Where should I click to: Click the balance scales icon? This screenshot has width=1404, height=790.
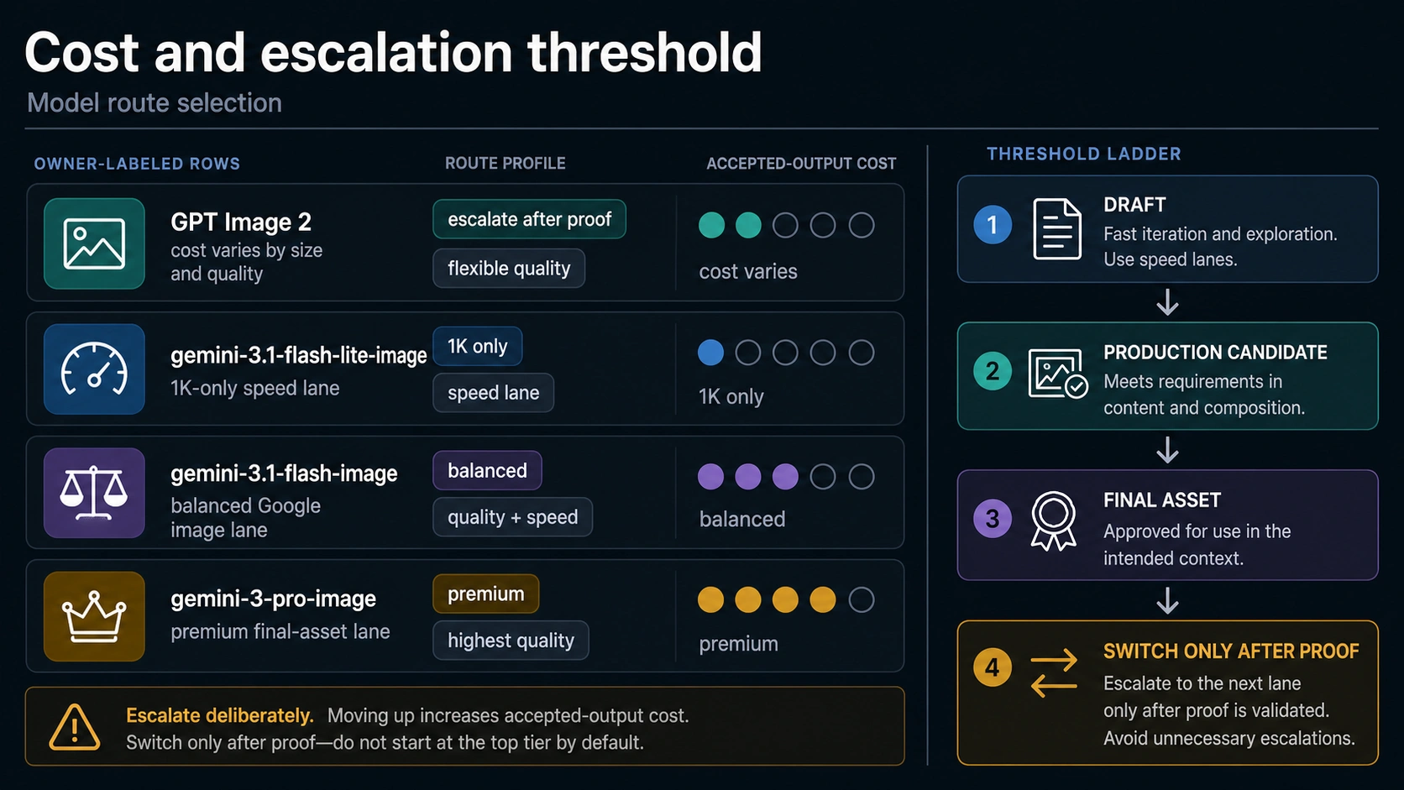tap(94, 493)
